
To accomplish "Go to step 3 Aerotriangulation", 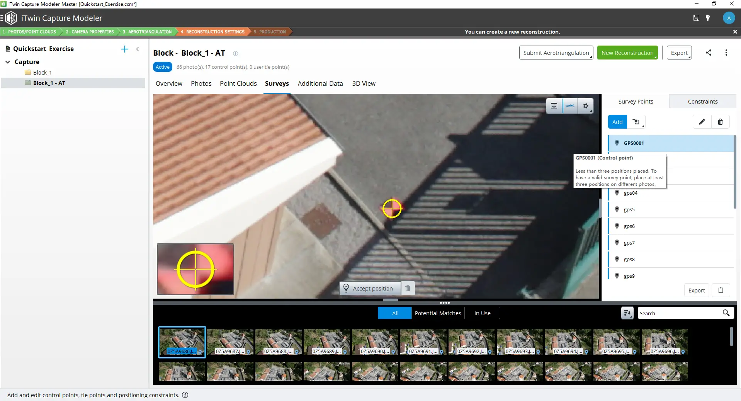I will 147,32.
